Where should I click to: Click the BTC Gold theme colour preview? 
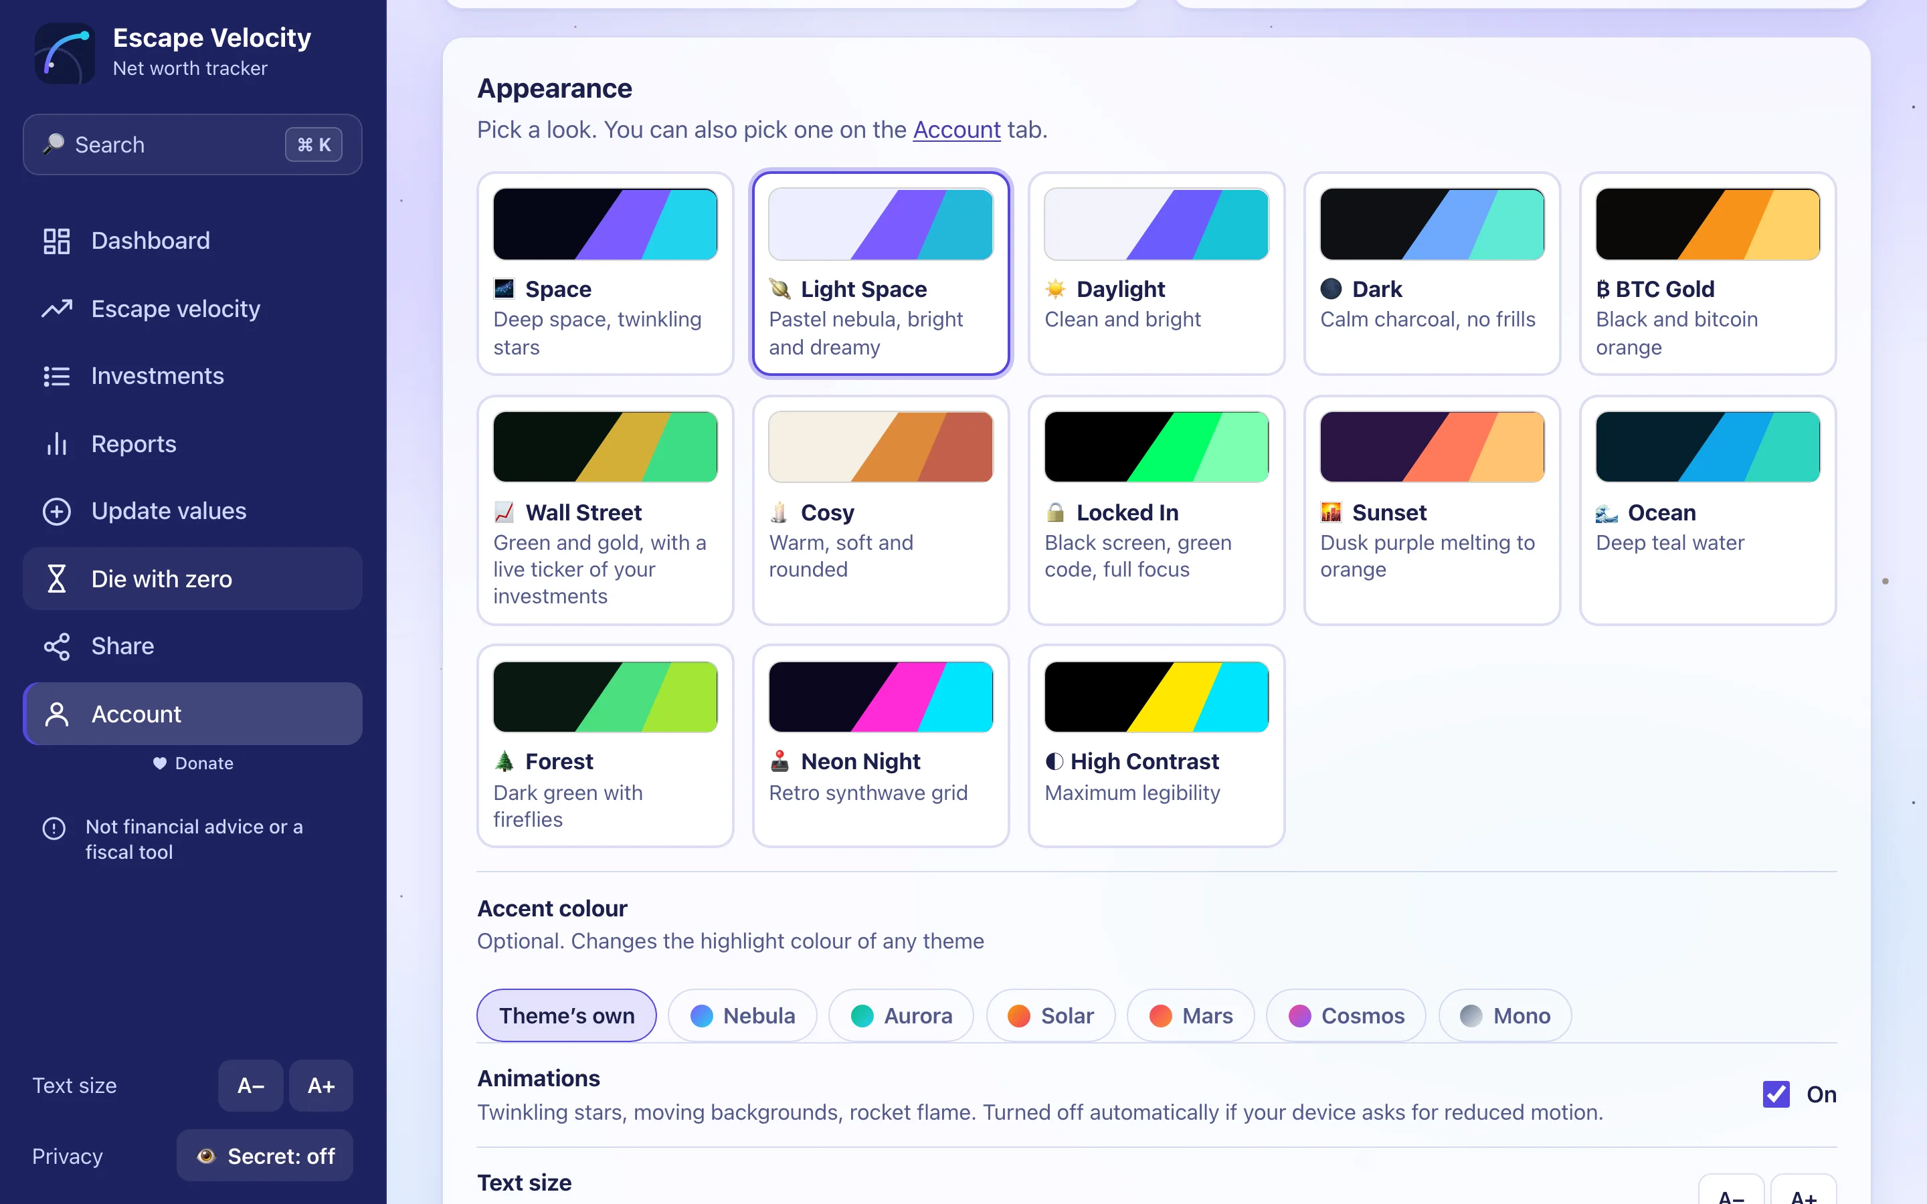(x=1708, y=224)
